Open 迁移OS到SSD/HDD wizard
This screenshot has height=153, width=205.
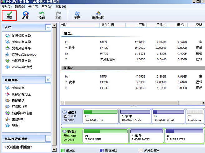point(21,54)
